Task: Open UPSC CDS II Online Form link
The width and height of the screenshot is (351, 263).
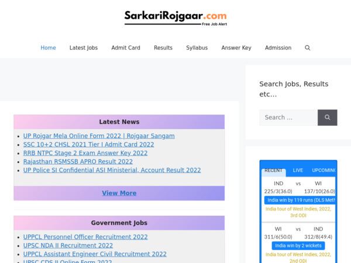Action: tap(68, 261)
